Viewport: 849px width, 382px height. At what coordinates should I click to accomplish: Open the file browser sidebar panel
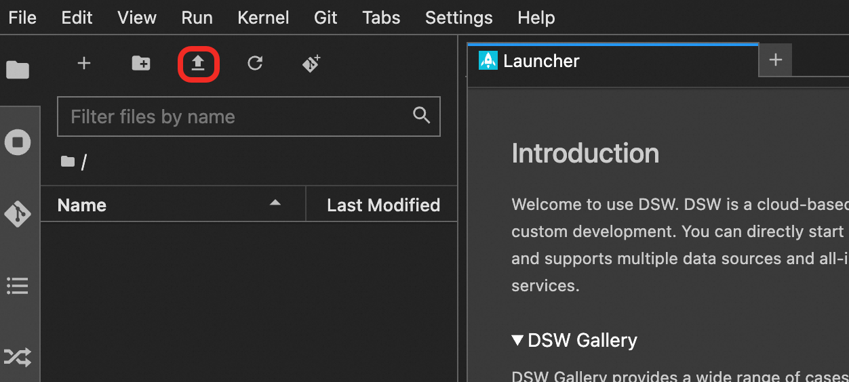(x=18, y=70)
